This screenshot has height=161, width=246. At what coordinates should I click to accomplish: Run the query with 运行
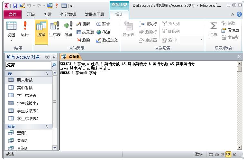pos(25,29)
